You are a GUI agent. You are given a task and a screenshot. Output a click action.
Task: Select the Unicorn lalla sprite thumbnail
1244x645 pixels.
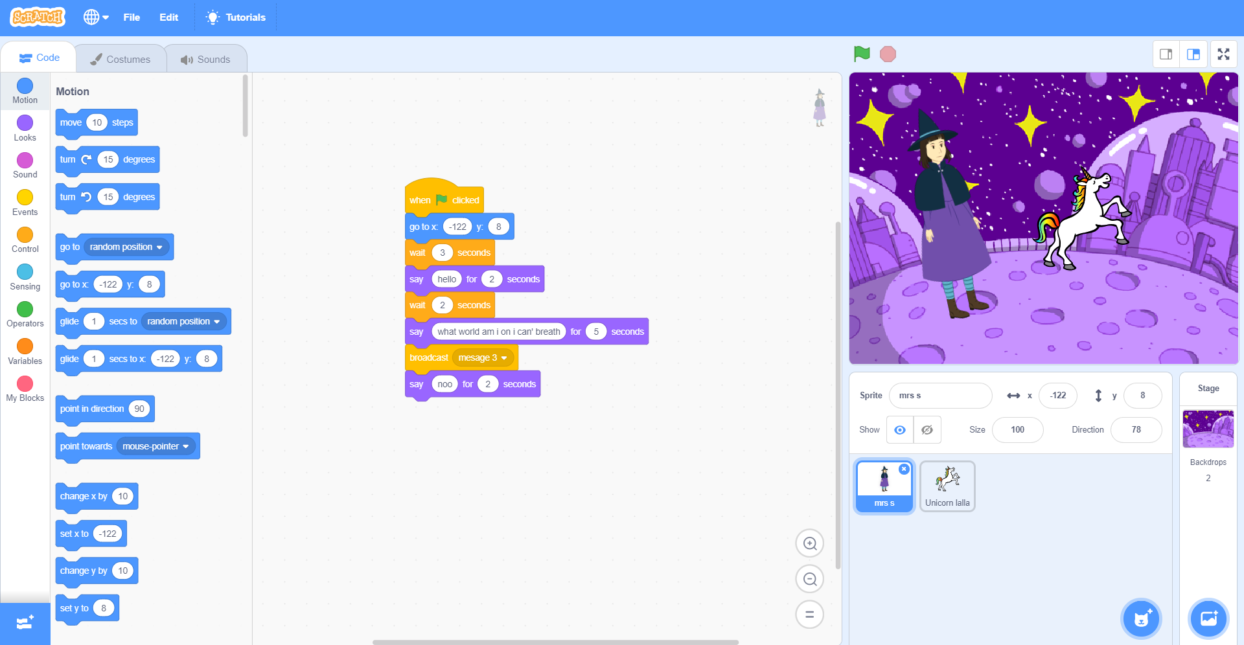(947, 486)
